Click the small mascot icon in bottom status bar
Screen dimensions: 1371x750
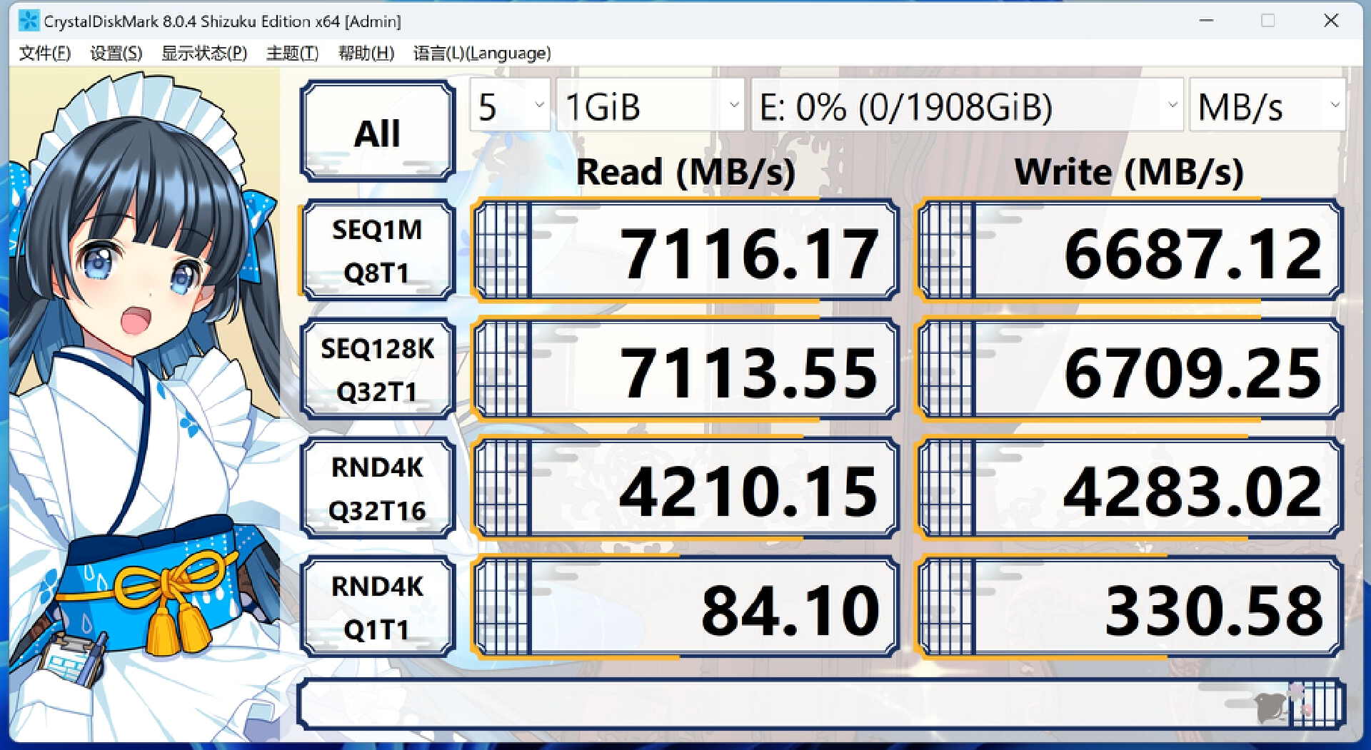[x=1271, y=706]
